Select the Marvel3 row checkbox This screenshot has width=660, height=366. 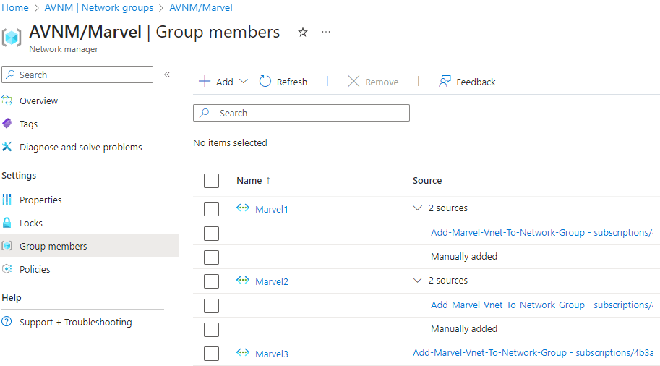[x=211, y=354]
